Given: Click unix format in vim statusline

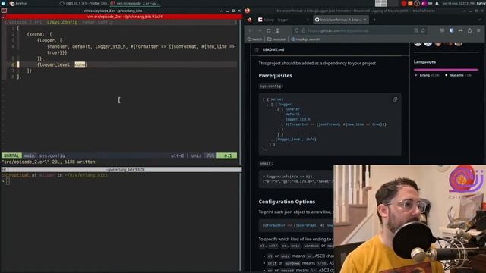Looking at the screenshot, I should pos(196,155).
